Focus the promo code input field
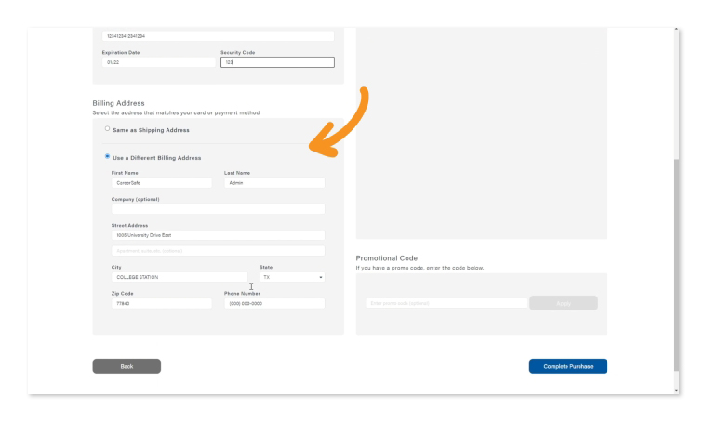This screenshot has height=422, width=707. [446, 303]
